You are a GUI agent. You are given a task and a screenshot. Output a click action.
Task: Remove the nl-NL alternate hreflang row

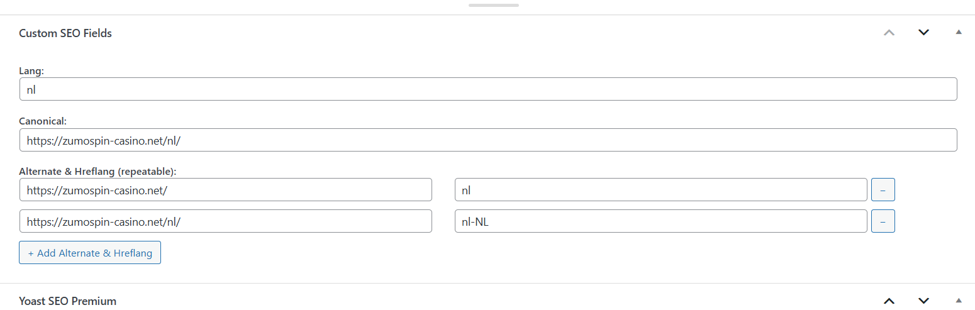click(883, 221)
